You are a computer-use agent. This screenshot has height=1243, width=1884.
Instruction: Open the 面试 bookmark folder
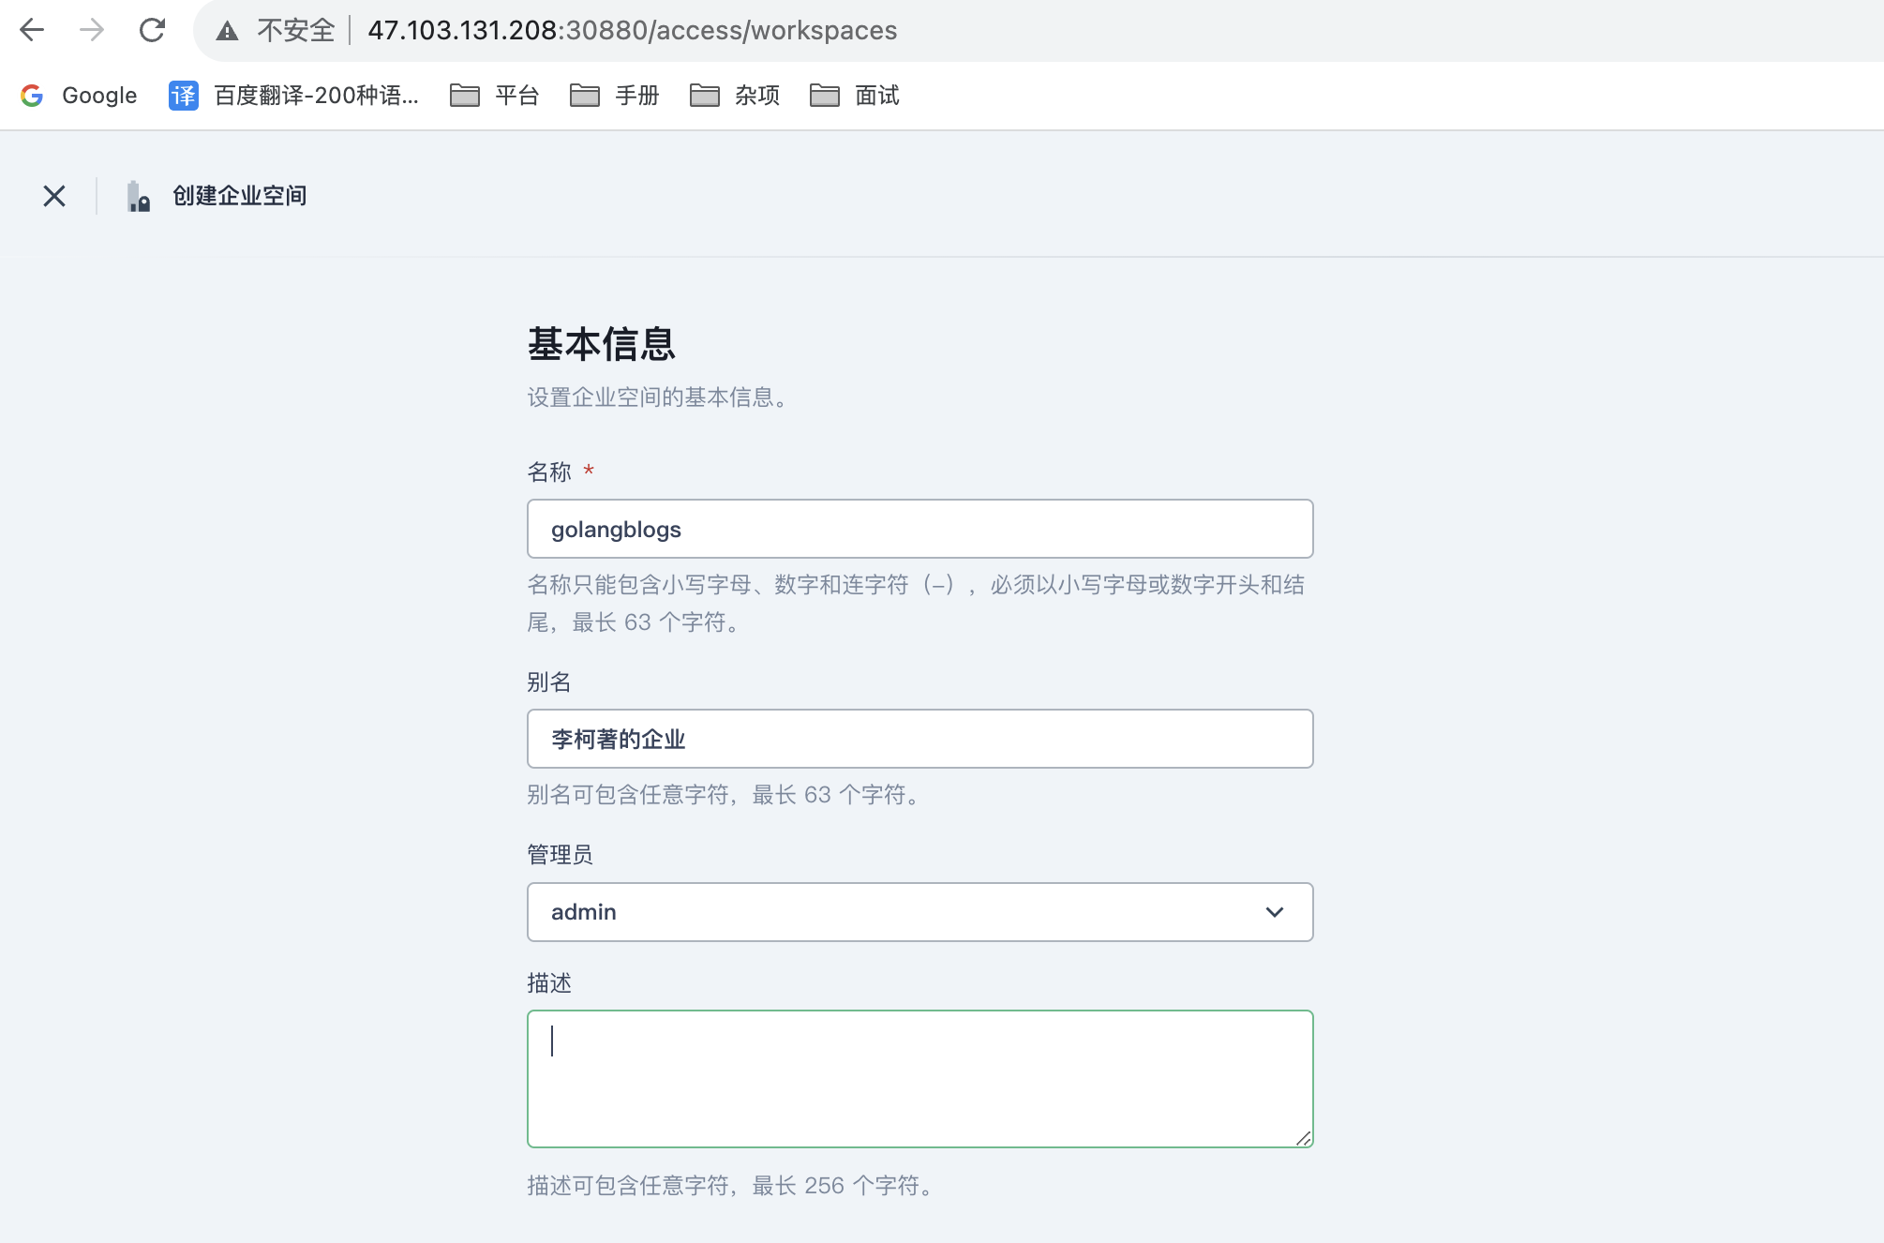(x=854, y=95)
